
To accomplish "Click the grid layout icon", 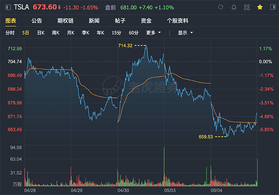I will coord(247,7).
